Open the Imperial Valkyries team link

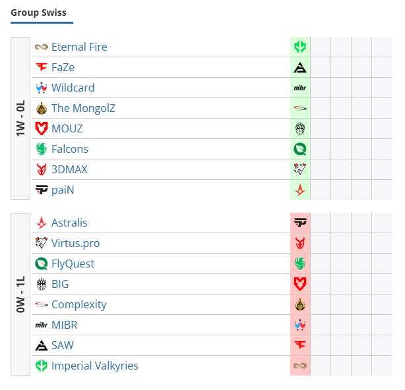click(95, 366)
